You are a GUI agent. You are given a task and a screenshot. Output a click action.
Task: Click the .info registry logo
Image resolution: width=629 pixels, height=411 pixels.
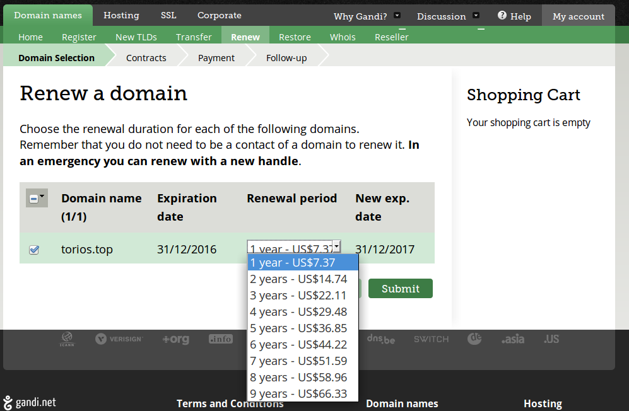(x=221, y=339)
